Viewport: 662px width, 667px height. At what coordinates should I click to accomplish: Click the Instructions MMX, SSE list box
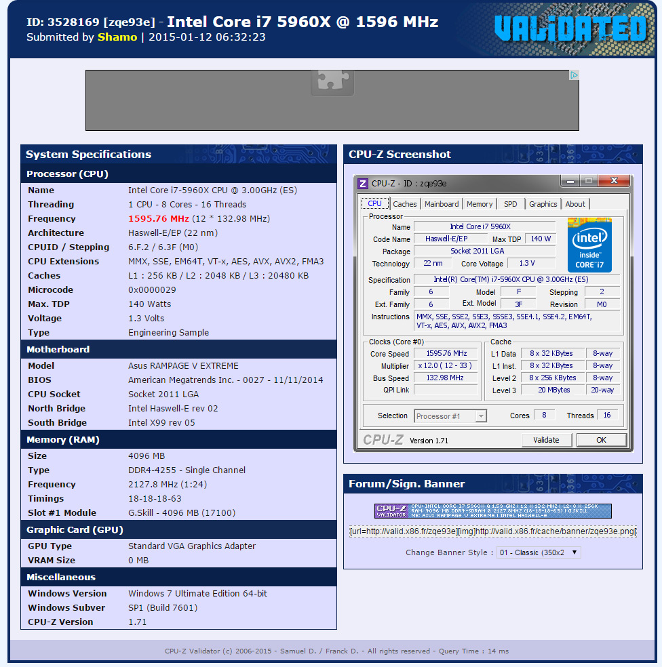pos(516,321)
